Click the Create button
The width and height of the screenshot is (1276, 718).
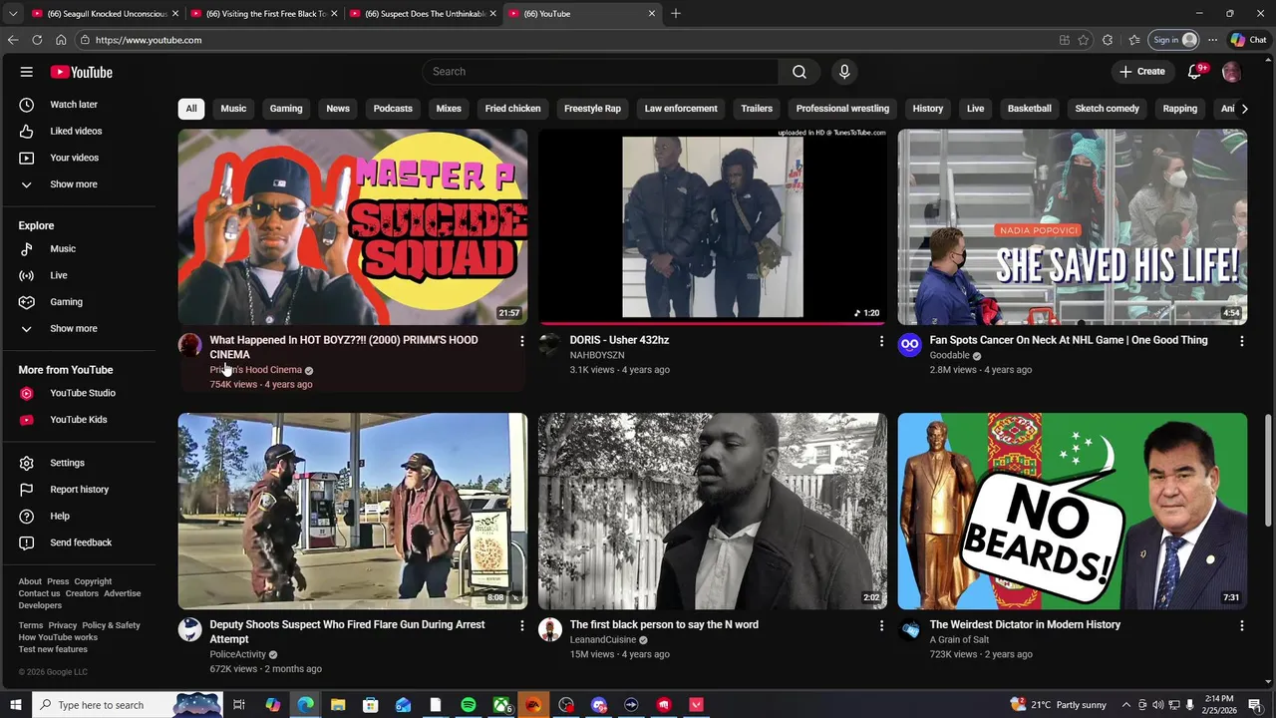(1142, 72)
